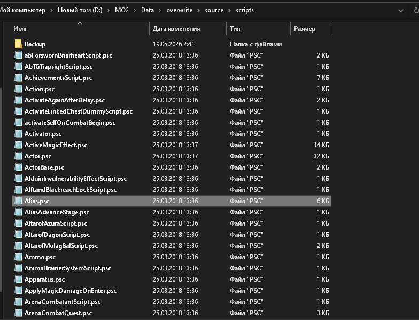419x320 pixels.
Task: Click the 14 КБ size value
Action: point(322,145)
